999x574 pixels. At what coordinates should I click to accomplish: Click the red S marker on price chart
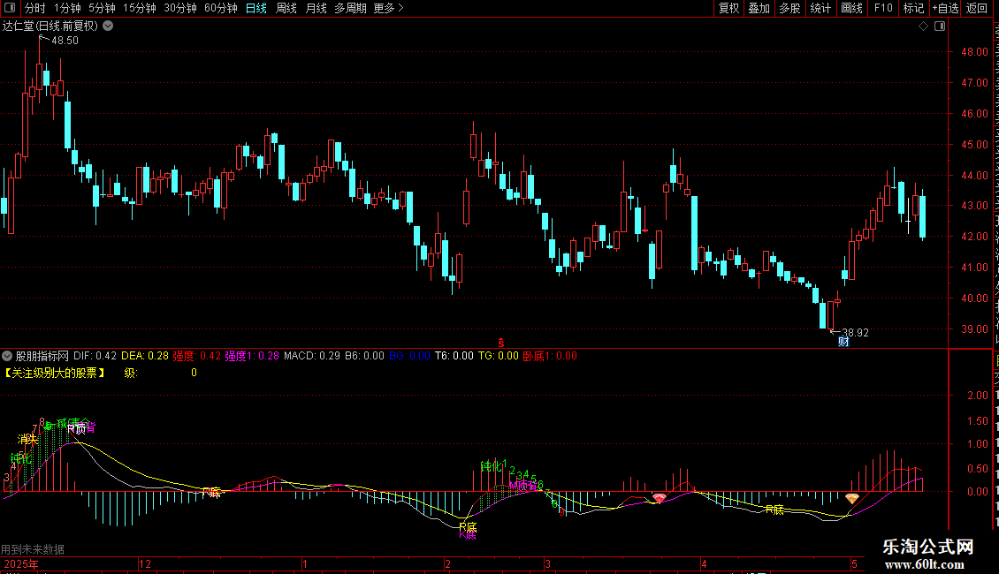500,343
